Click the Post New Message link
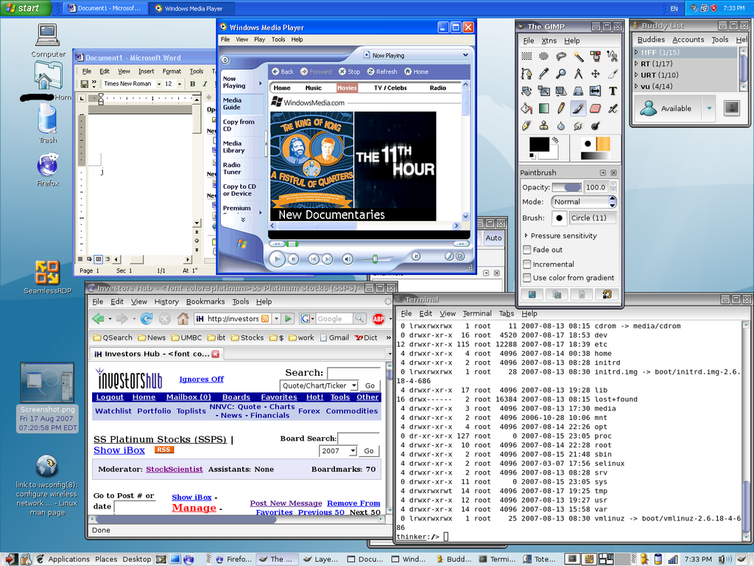Viewport: 754px width, 566px height. point(286,503)
